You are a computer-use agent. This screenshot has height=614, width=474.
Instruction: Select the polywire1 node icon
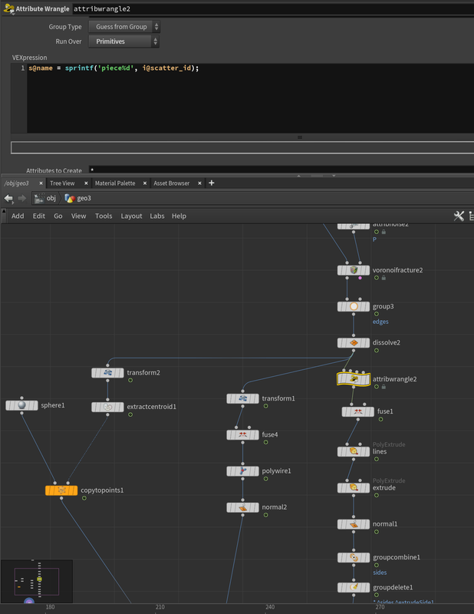[242, 471]
